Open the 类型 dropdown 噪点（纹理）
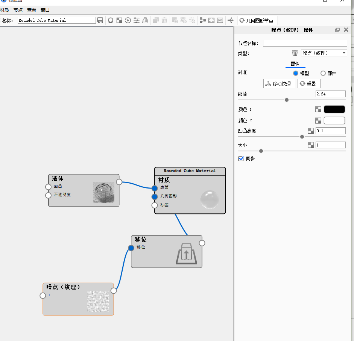 point(324,53)
